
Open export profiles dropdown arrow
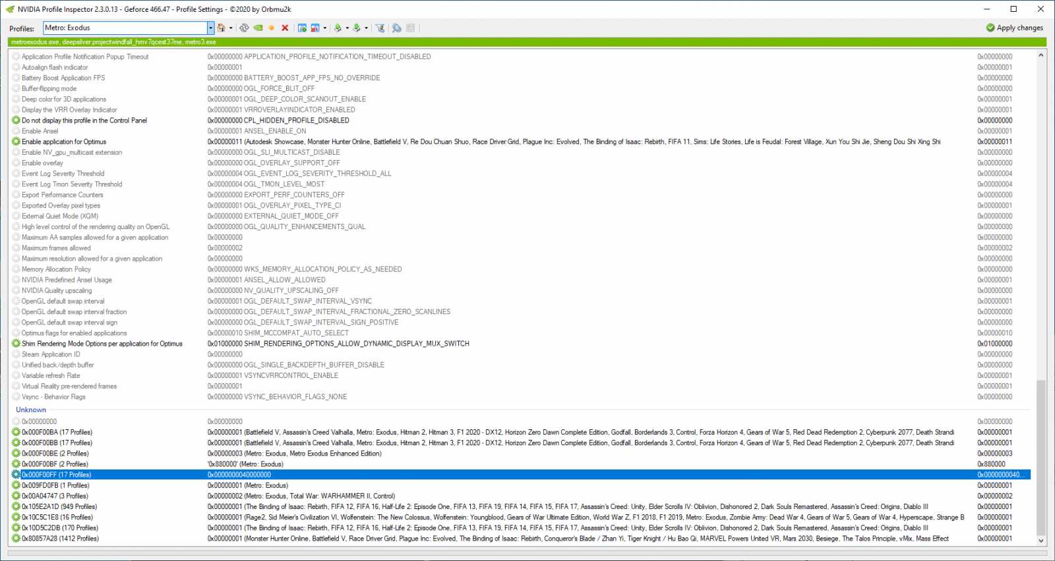[347, 28]
